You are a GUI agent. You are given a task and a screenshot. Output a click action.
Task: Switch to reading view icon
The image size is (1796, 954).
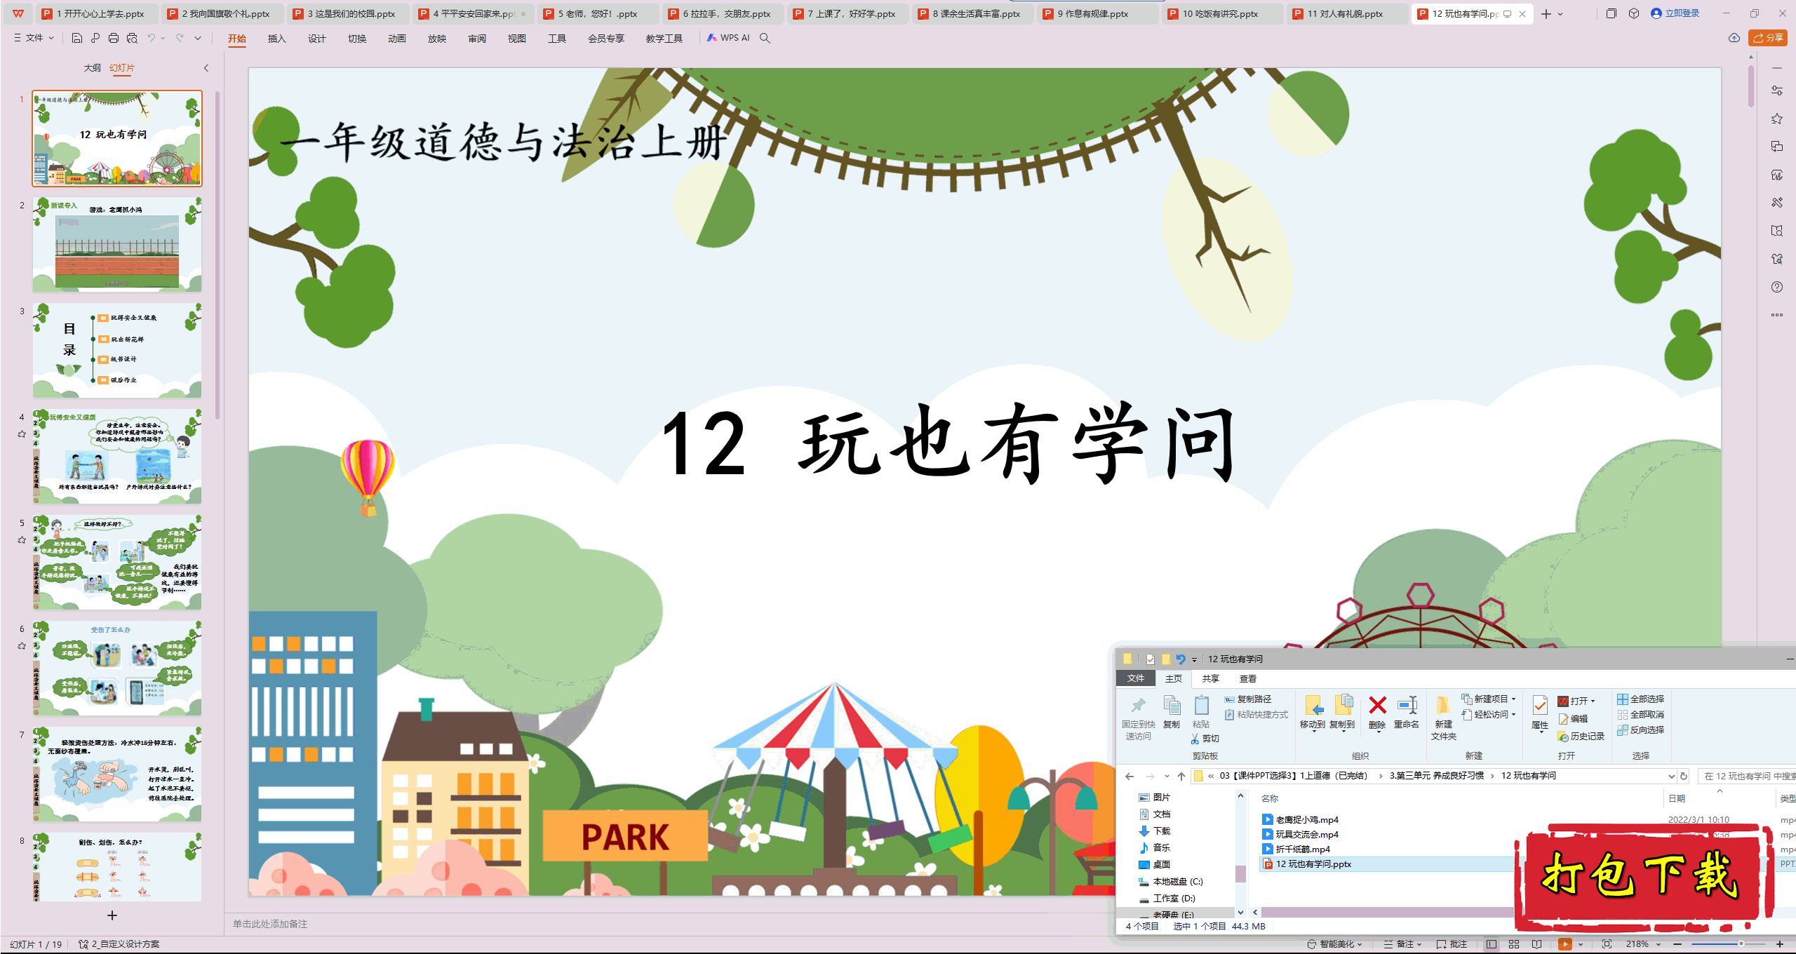coord(1536,944)
